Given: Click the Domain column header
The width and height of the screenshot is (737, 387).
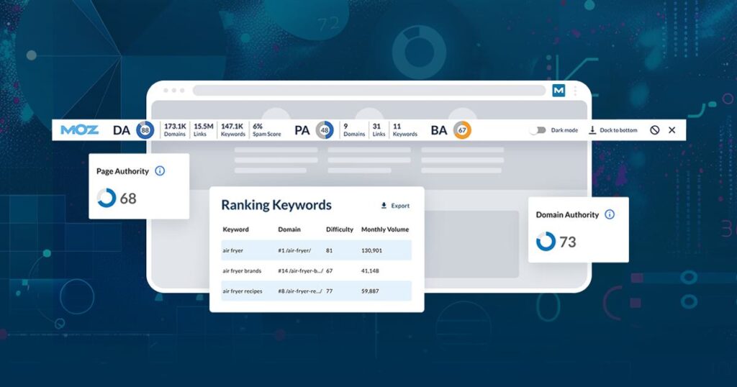Looking at the screenshot, I should click(x=289, y=229).
